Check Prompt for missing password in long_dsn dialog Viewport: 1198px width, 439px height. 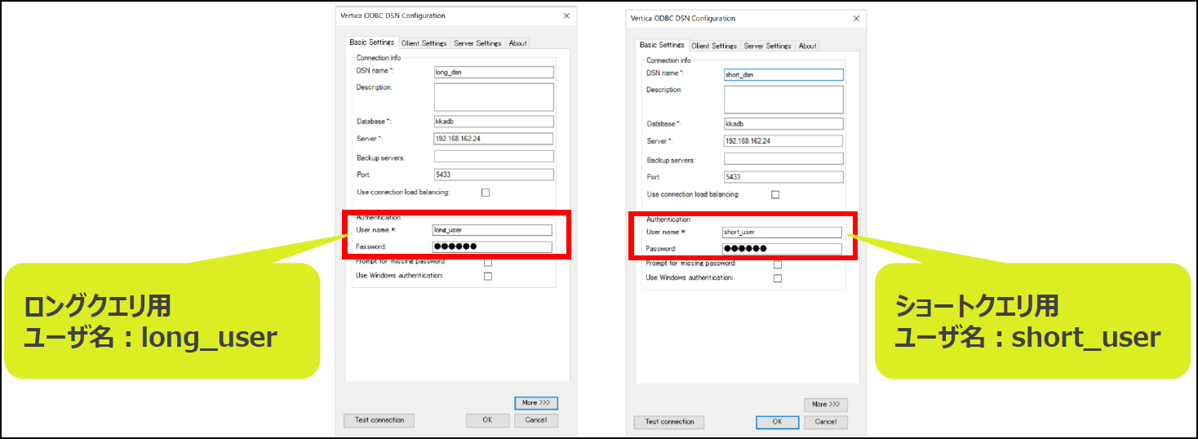(x=487, y=263)
